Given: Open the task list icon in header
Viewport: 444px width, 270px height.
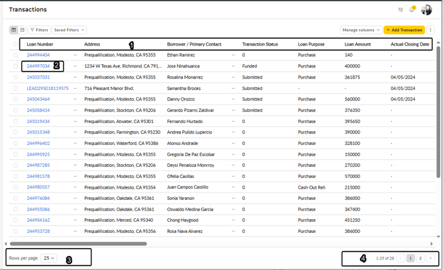Looking at the screenshot, I should click(400, 10).
